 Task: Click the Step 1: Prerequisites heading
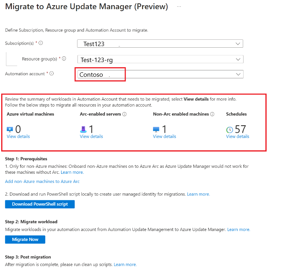[26, 159]
